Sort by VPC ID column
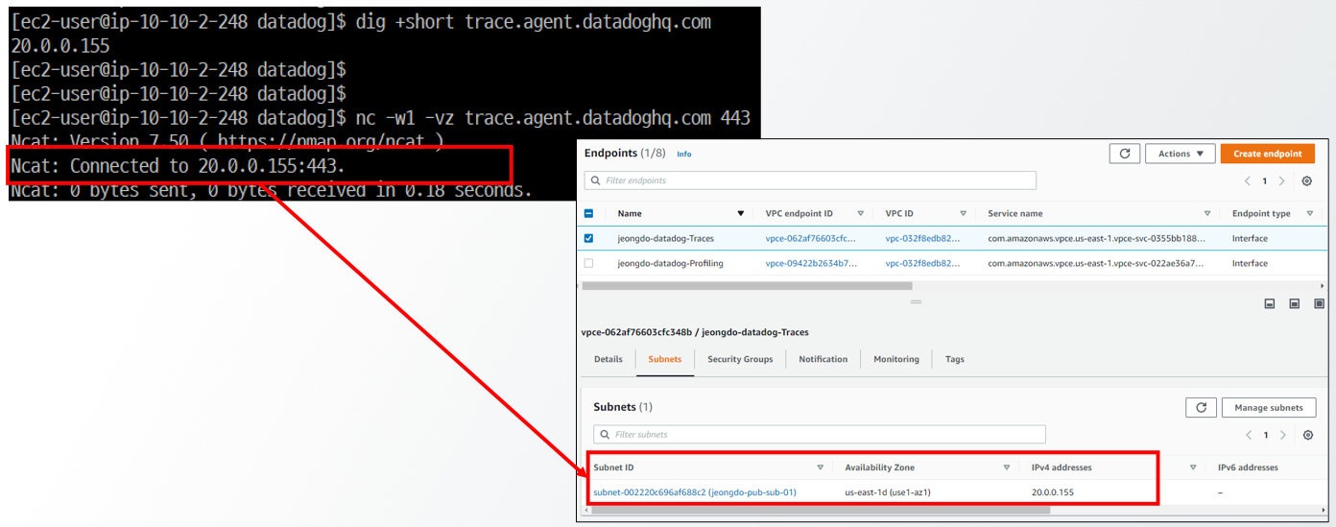Screen dimensions: 1336x527 tap(963, 213)
